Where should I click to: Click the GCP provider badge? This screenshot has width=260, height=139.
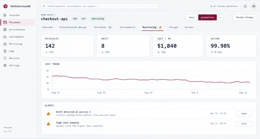(83, 19)
